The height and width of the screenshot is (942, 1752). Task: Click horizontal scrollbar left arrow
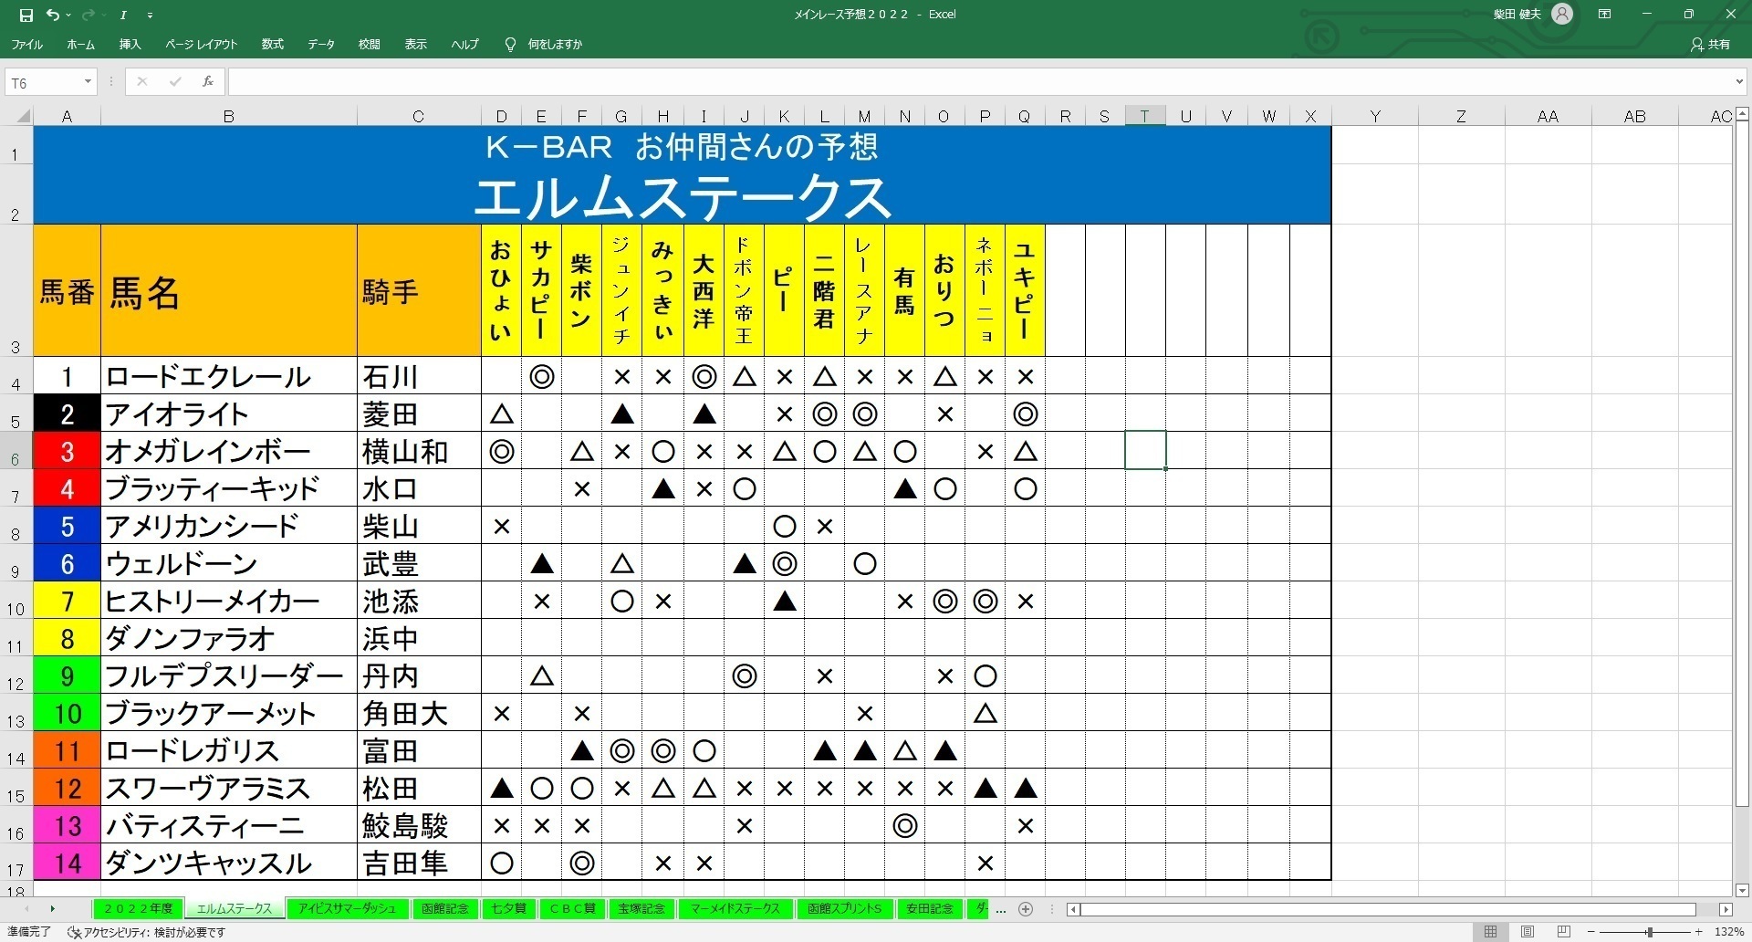pos(1074,909)
